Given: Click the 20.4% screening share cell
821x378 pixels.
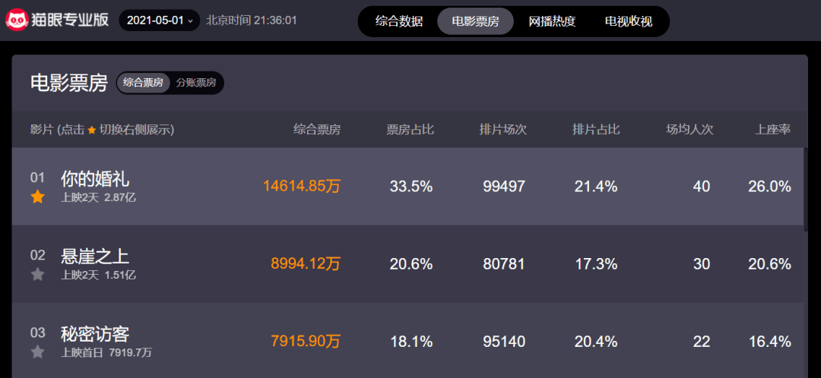Looking at the screenshot, I should tap(596, 342).
